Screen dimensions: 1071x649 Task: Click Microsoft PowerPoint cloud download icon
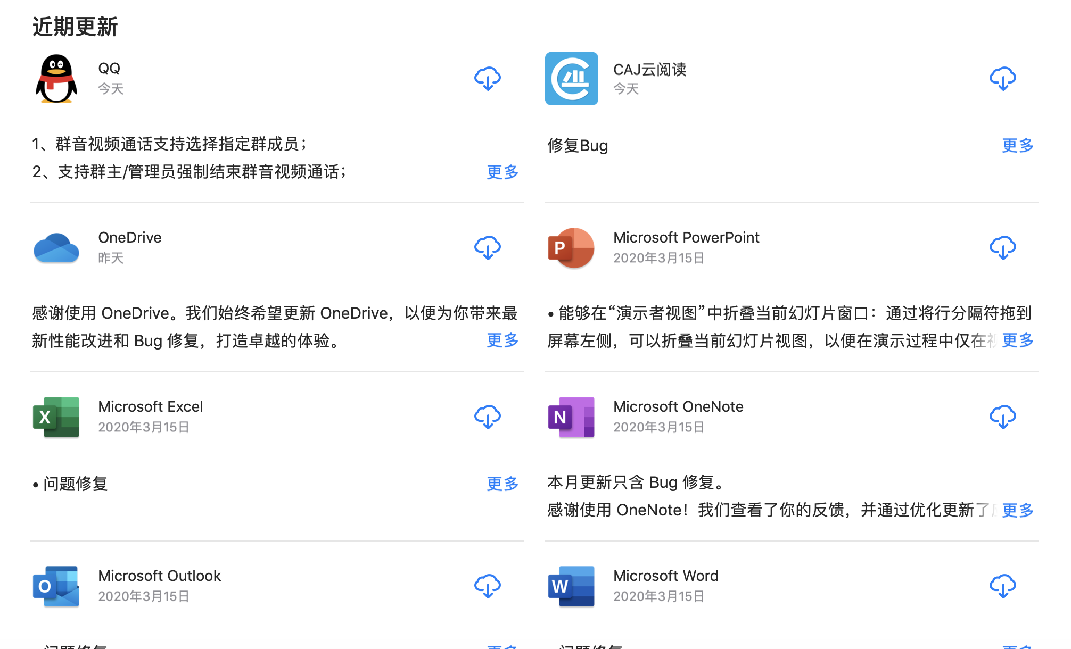pos(1002,248)
